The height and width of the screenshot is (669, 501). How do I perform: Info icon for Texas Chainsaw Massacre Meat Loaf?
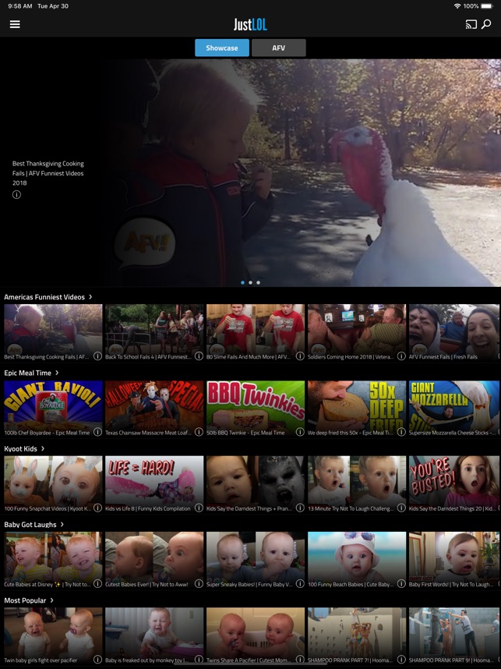coord(199,432)
